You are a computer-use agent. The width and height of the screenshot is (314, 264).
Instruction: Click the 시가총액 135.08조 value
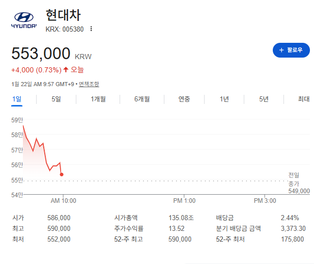point(180,218)
